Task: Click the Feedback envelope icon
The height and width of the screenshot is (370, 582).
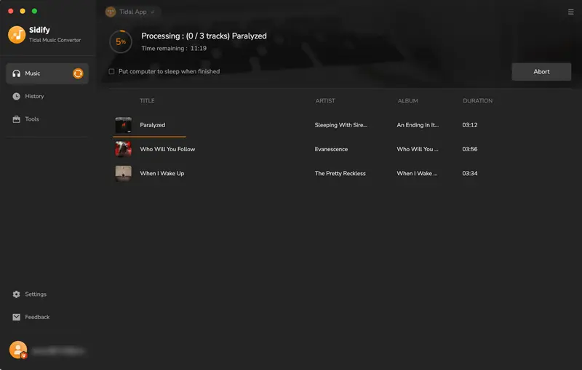Action: pos(16,317)
